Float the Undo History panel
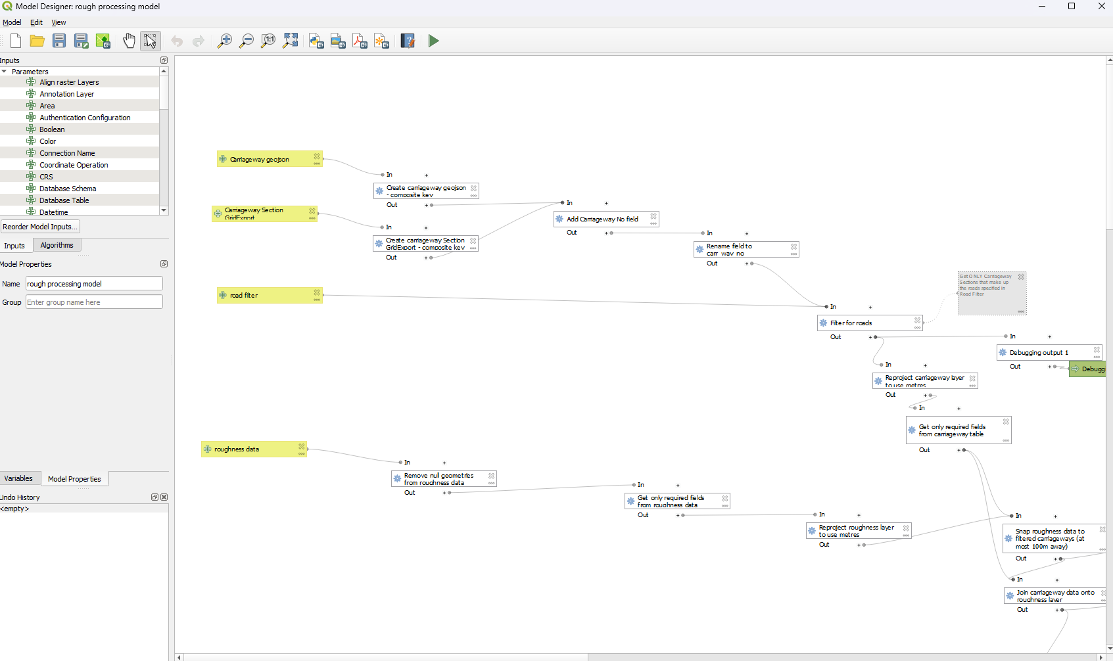 point(155,497)
